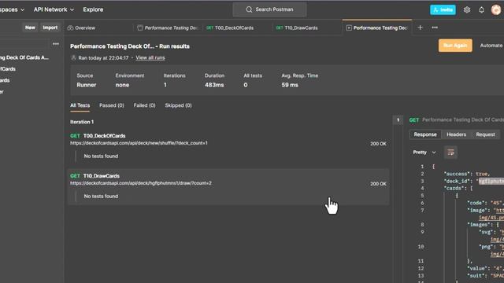This screenshot has width=504, height=283.
Task: Open tab options ellipsis menu
Action: coord(435,28)
